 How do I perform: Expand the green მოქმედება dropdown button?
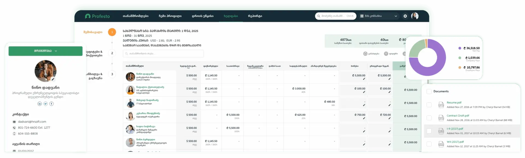pos(45,51)
